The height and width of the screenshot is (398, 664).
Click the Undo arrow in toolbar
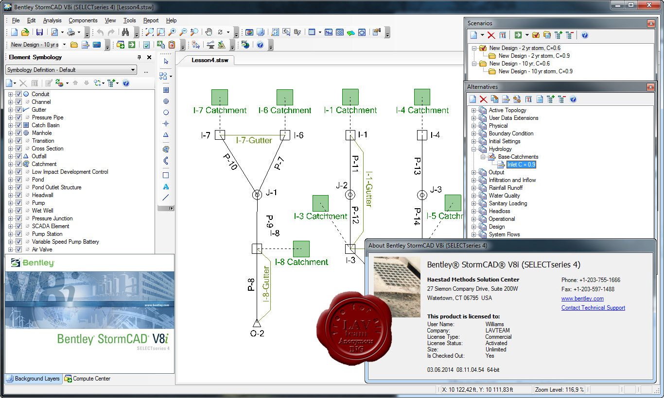pyautogui.click(x=100, y=32)
